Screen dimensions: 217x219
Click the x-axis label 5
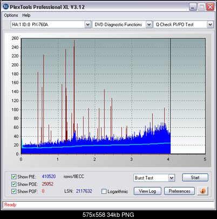(x=205, y=160)
